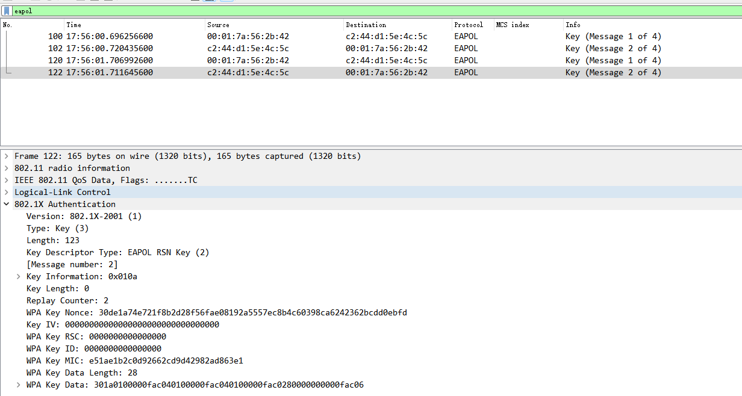Click the time 17:56:01.706992600 cell

pyautogui.click(x=110, y=60)
